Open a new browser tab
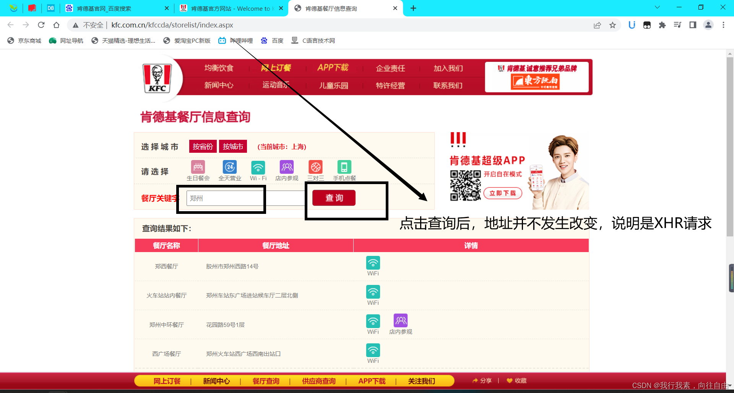This screenshot has height=393, width=734. coord(413,8)
